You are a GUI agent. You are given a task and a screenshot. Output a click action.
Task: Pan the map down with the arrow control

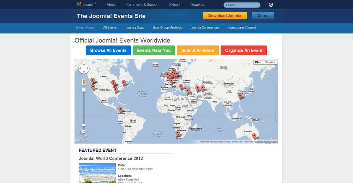point(84,72)
